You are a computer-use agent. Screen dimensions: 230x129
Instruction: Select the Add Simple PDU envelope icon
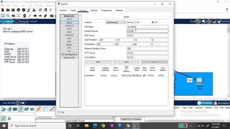52,16
